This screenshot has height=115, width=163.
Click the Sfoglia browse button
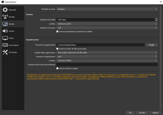(x=152, y=45)
